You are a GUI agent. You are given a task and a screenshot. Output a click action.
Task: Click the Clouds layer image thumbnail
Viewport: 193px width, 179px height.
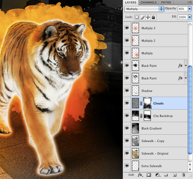coord(135,103)
